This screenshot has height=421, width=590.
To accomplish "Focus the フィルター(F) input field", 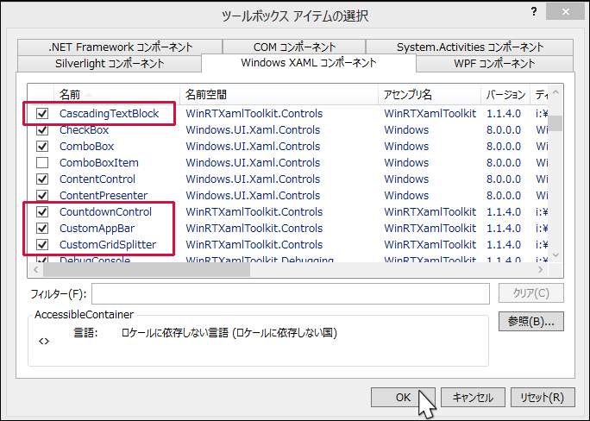I will [291, 293].
